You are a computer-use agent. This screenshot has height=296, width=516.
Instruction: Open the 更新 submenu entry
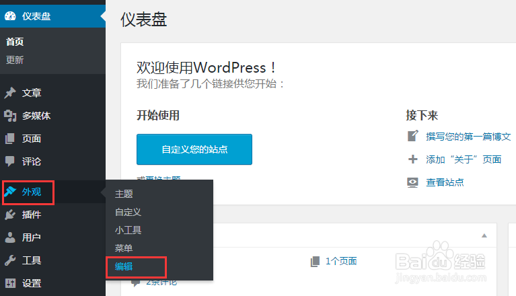coord(15,60)
